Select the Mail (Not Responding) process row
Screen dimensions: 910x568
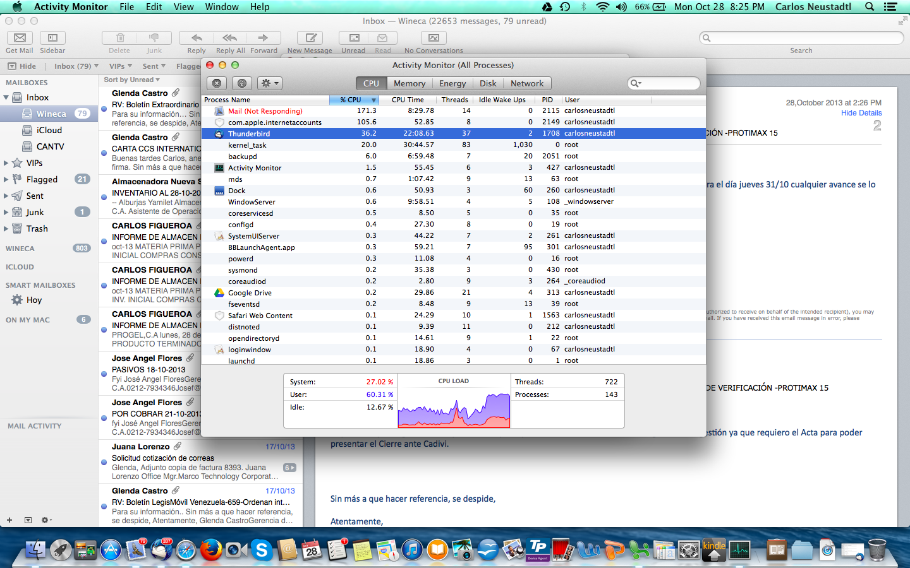453,111
